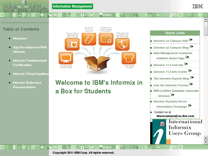Screen dimensions: 208x156
Task: Click the music note icon in top strip
Action: click(x=20, y=15)
